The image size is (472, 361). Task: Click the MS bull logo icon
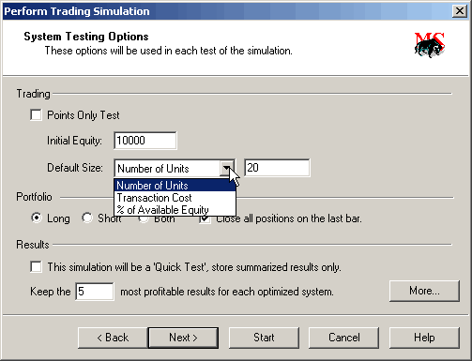430,45
